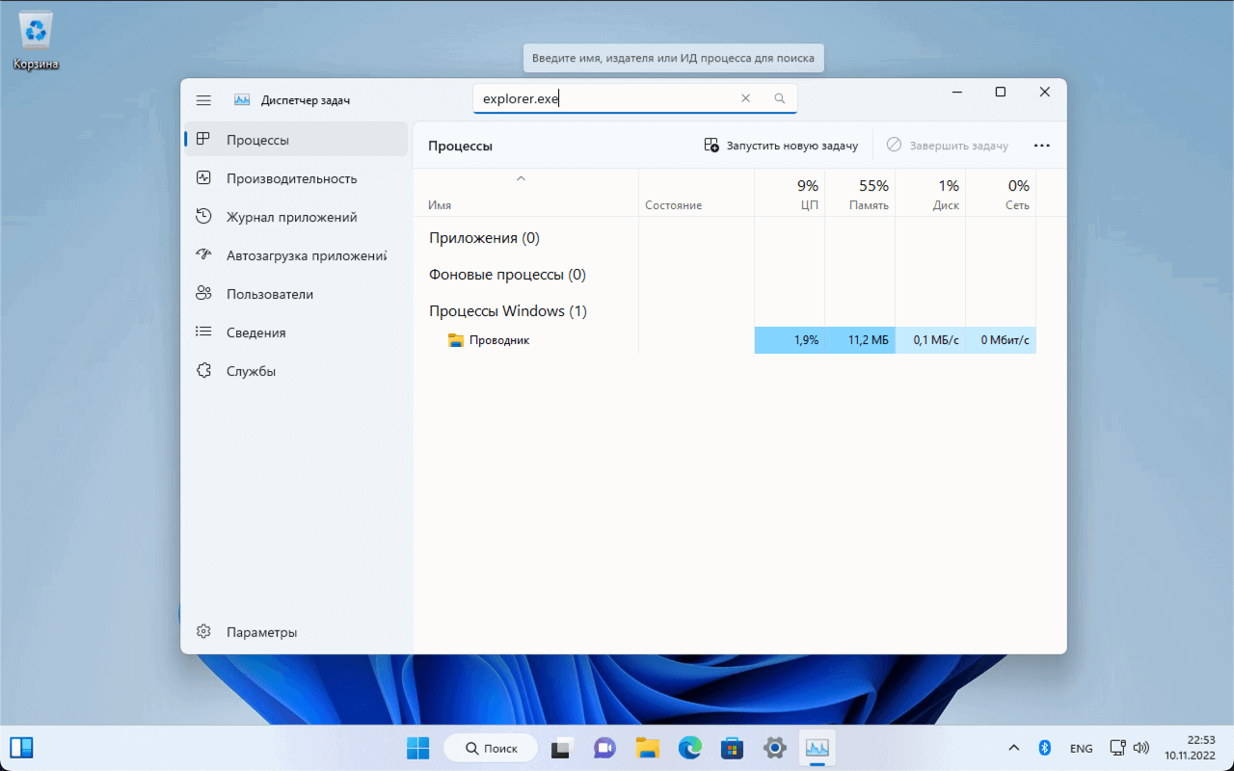
Task: Switch to the Сведения tab
Action: coord(296,332)
